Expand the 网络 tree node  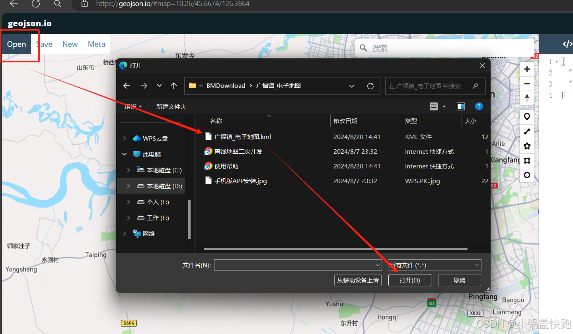(125, 234)
